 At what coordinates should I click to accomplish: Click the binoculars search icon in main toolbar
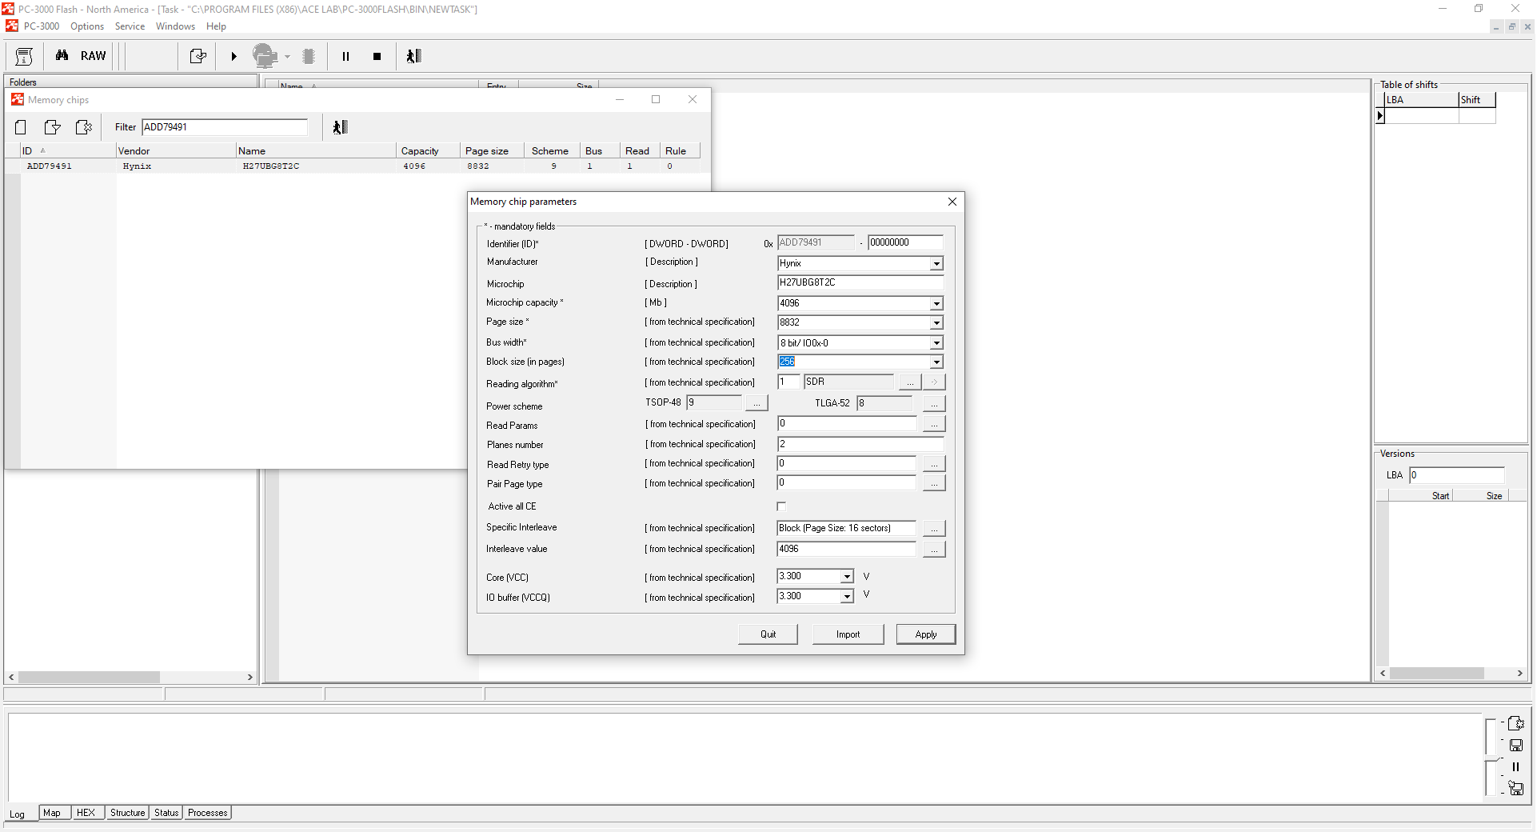pos(62,56)
